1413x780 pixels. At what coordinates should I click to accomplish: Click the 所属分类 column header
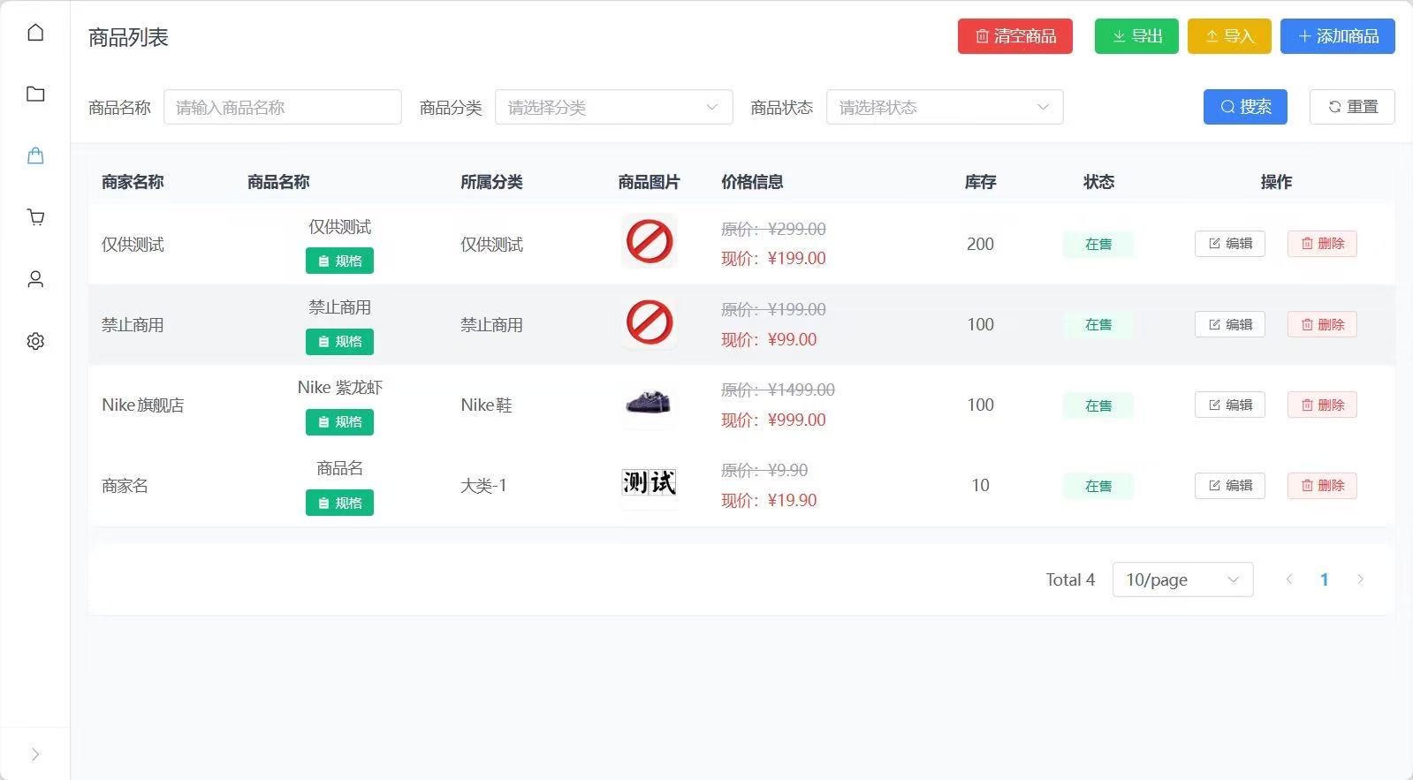pos(491,182)
